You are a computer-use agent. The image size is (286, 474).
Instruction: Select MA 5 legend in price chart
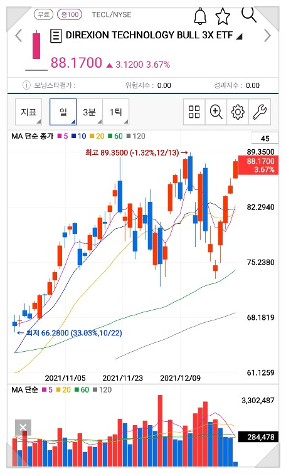tap(63, 136)
